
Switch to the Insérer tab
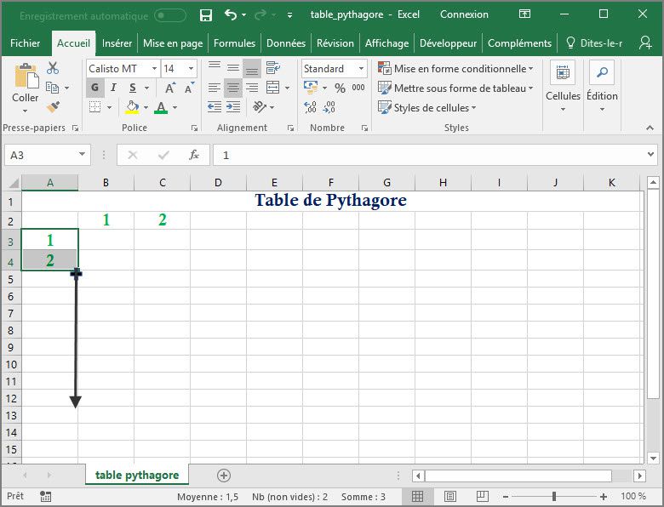pyautogui.click(x=117, y=43)
